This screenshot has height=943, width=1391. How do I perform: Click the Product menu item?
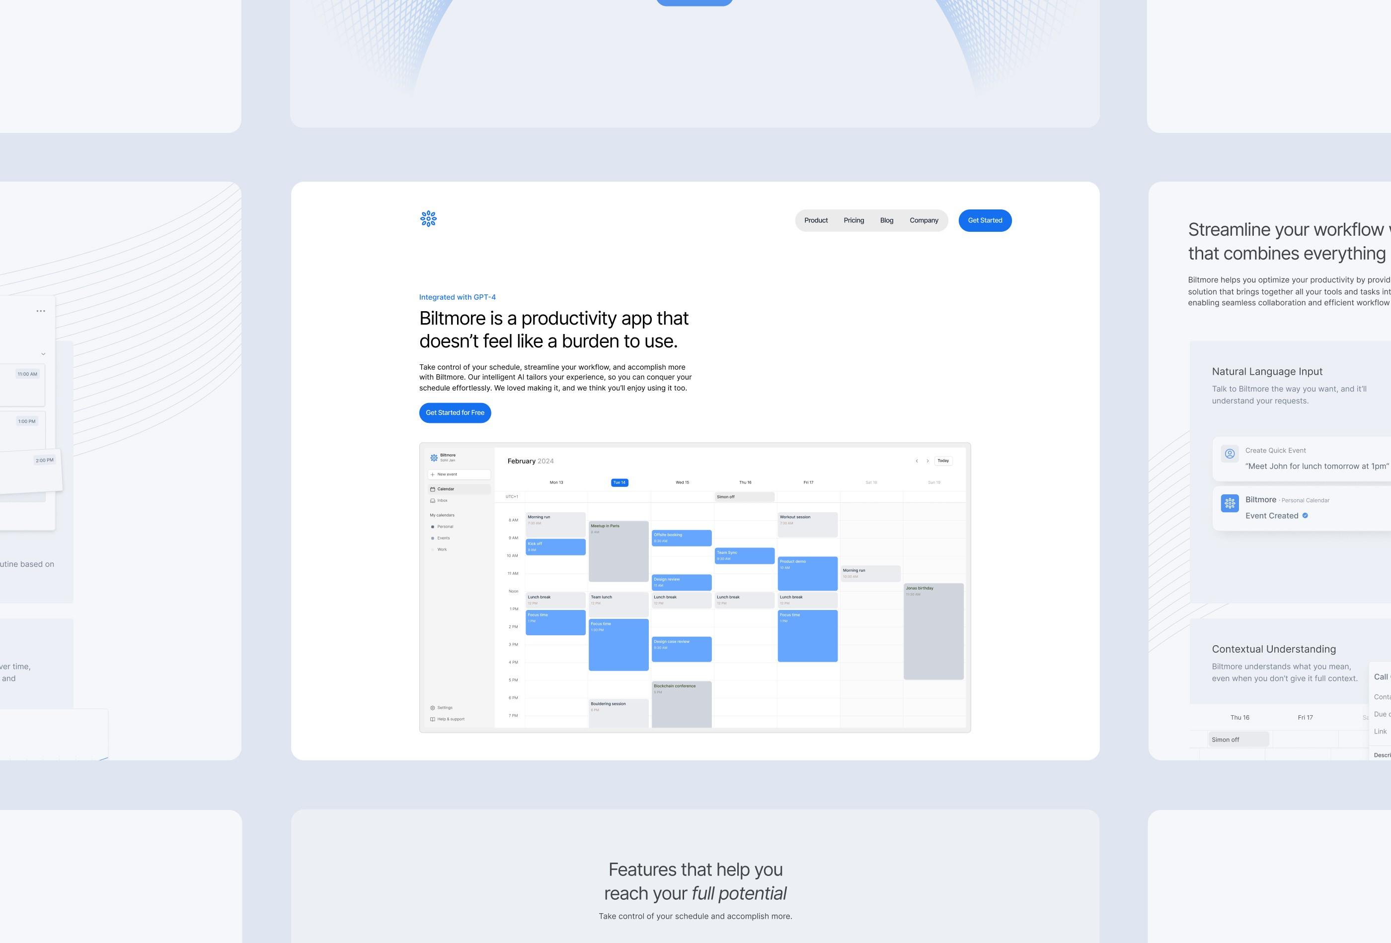click(x=816, y=220)
